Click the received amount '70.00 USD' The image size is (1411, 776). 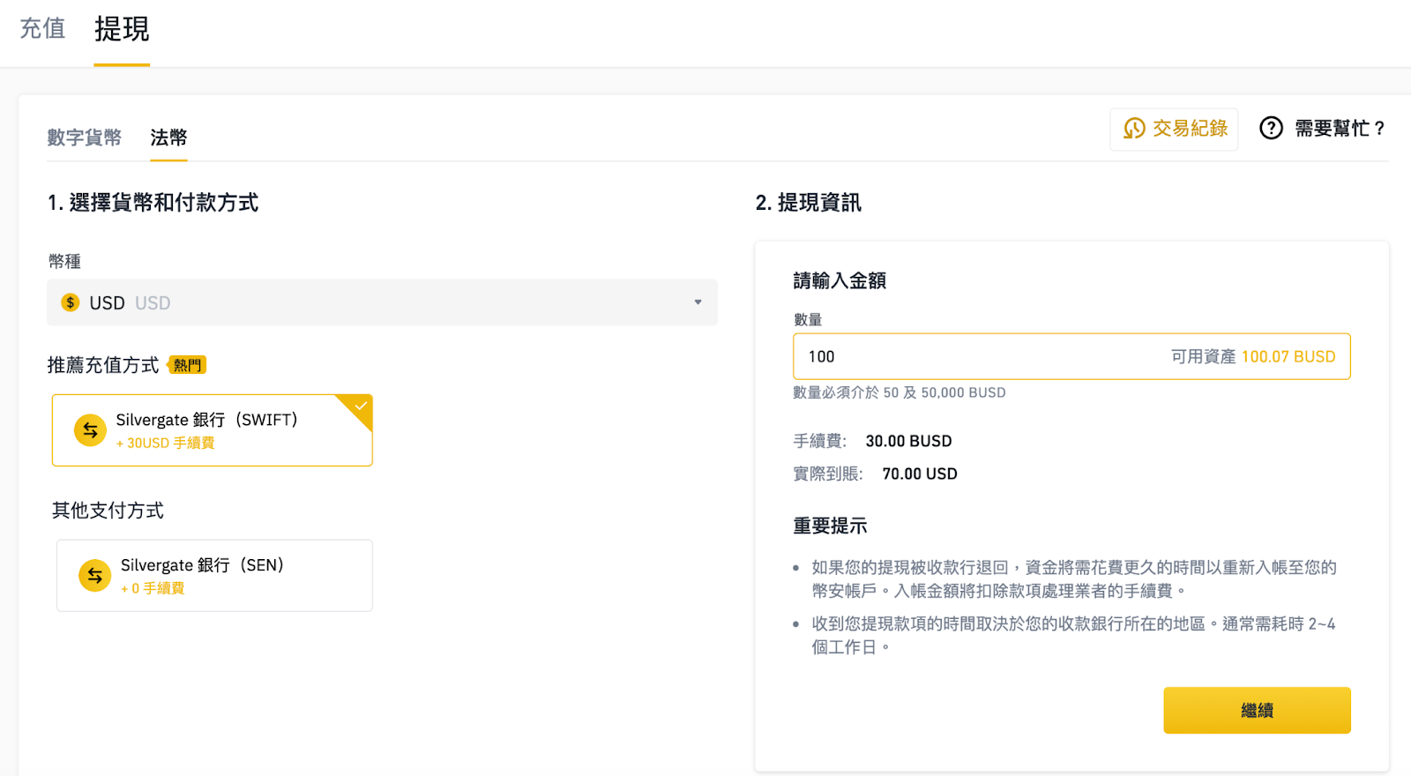point(920,474)
